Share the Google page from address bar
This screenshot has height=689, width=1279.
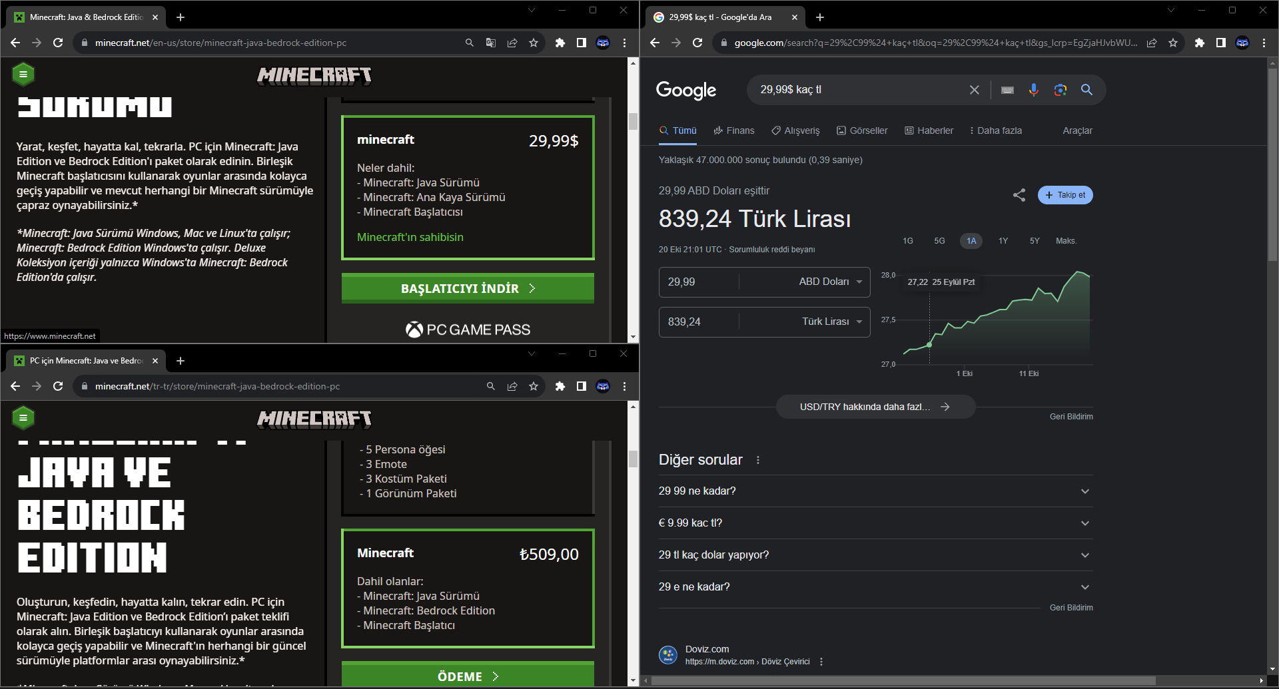(1152, 43)
